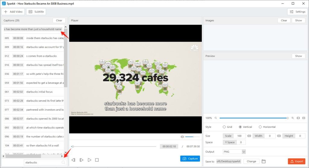Edit the Height value field
This screenshot has height=168, width=309.
pos(300,136)
